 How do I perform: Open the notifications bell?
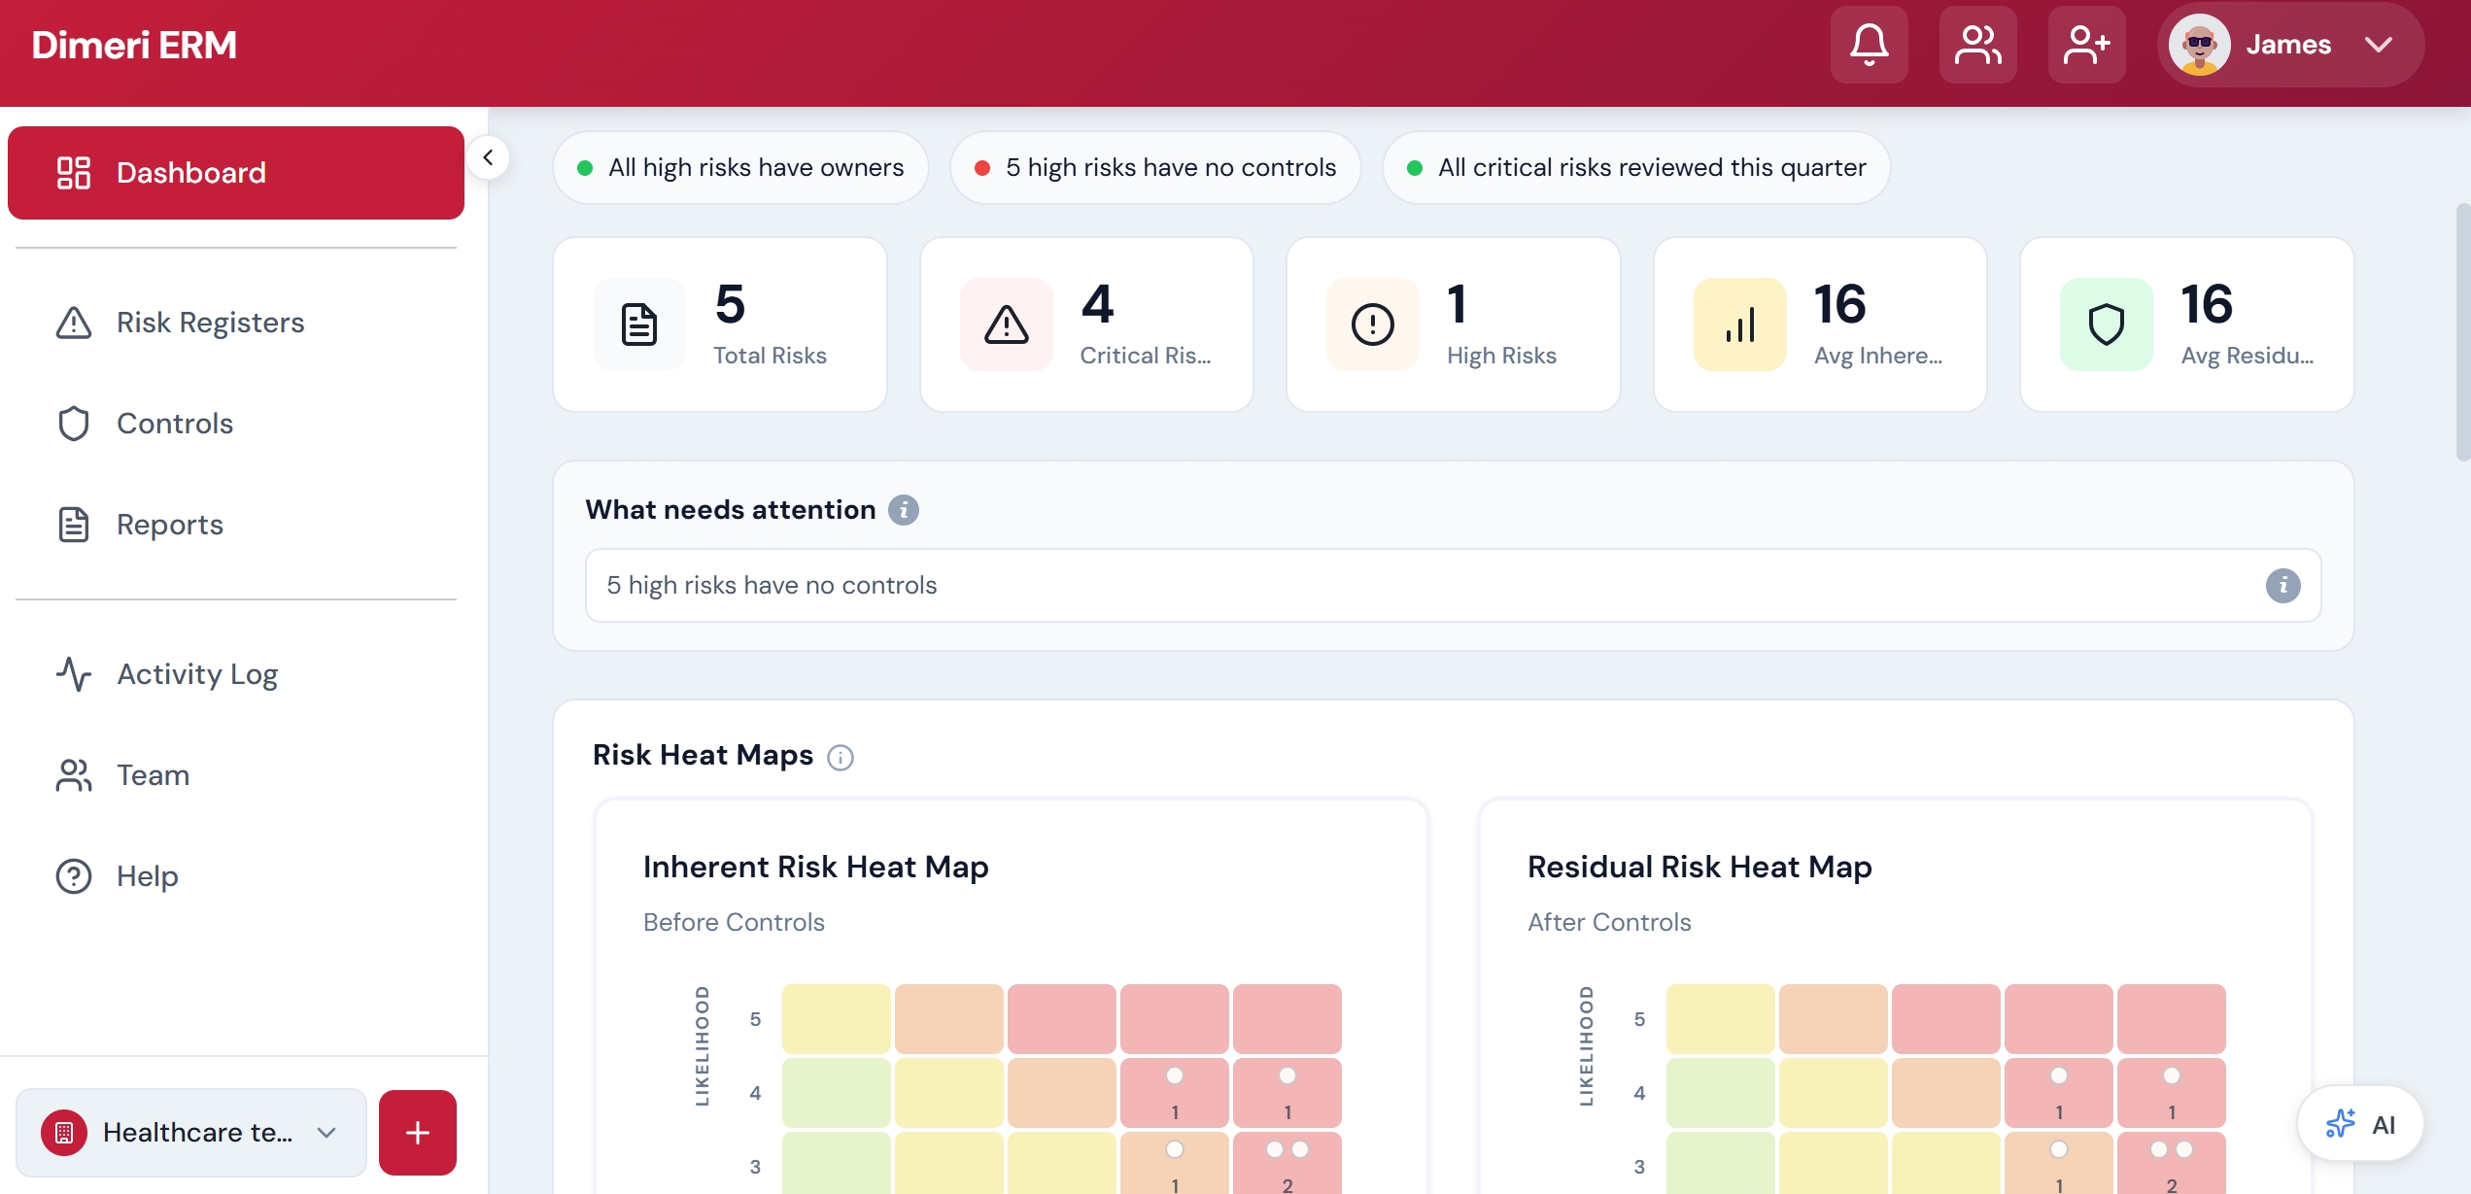(1869, 45)
